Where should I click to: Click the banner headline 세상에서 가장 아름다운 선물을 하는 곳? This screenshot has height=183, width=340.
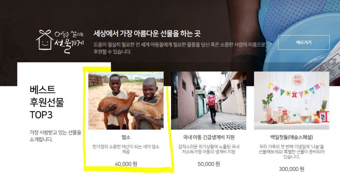click(x=147, y=34)
